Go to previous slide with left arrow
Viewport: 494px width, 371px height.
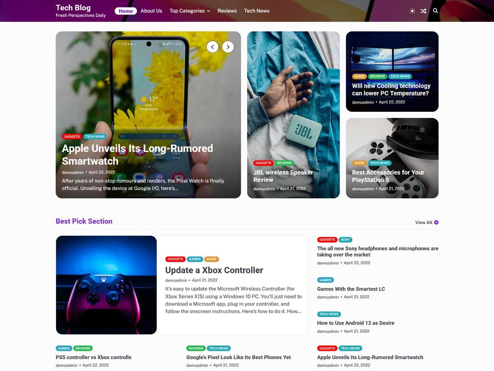tap(212, 47)
